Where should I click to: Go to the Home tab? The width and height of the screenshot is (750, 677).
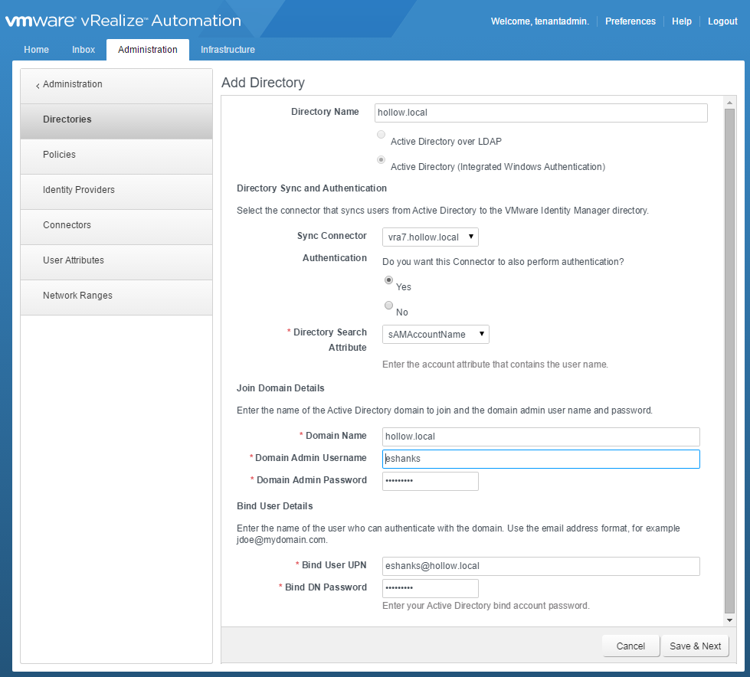click(x=36, y=50)
